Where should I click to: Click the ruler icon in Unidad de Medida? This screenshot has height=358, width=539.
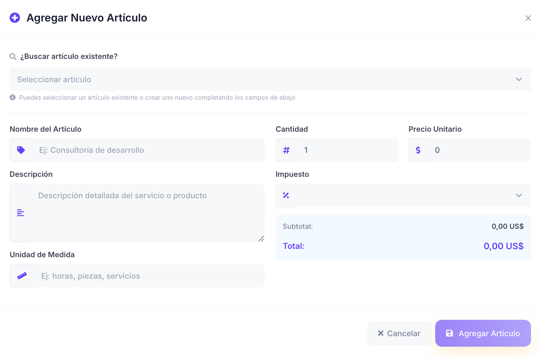22,276
